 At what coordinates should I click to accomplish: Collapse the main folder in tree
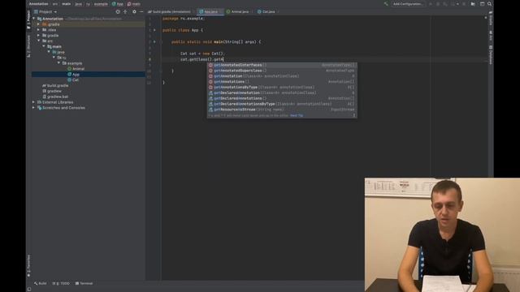click(x=44, y=47)
